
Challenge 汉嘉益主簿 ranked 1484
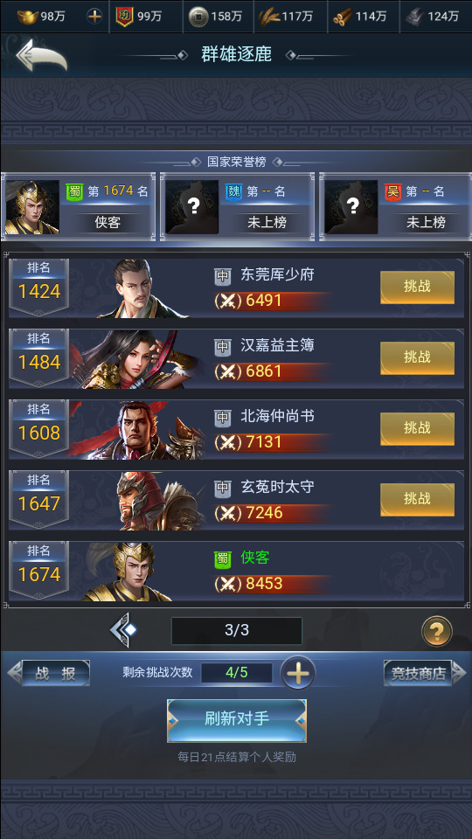pos(417,358)
